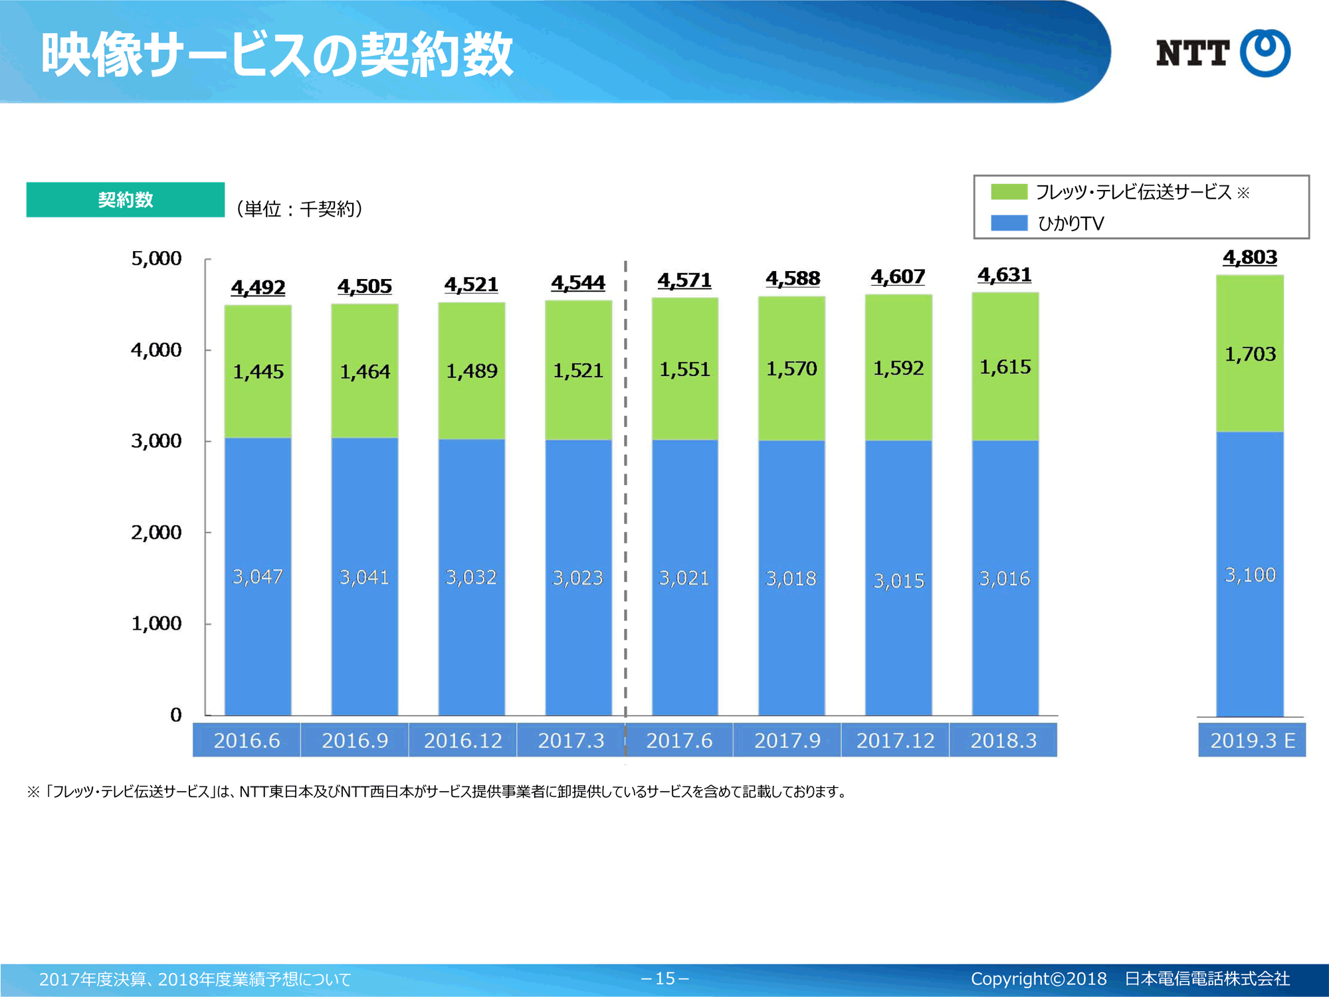Click the green segment value 1,592
Image resolution: width=1329 pixels, height=997 pixels.
coord(898,368)
